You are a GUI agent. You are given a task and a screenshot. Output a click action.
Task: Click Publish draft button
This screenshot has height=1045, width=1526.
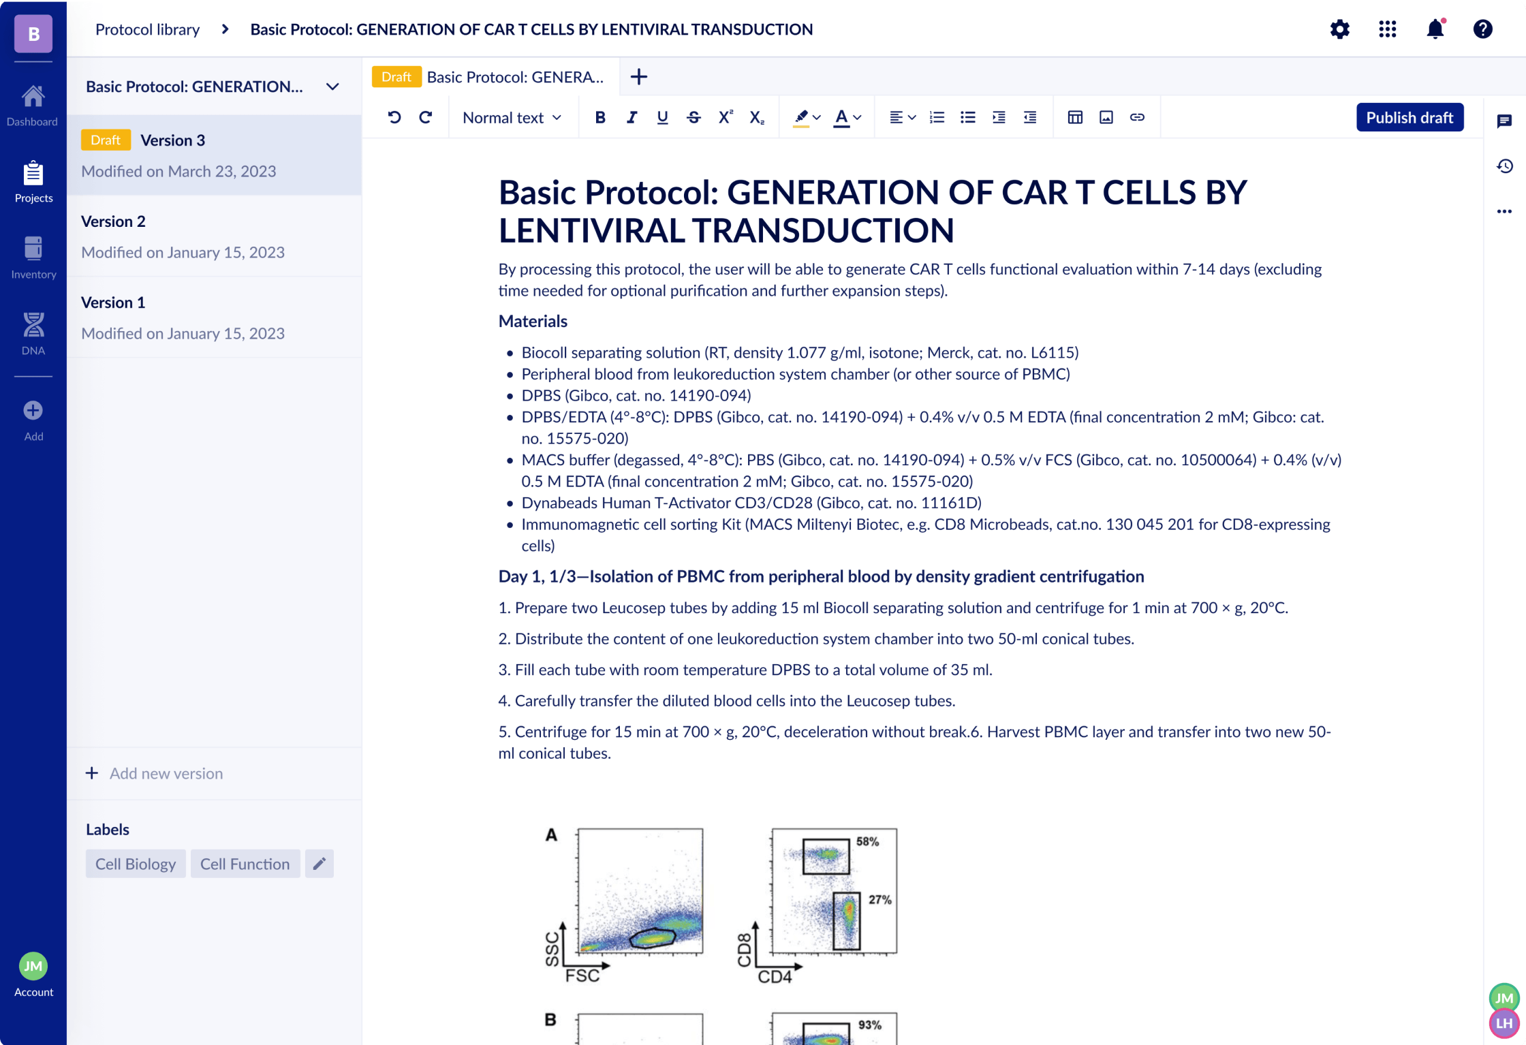coord(1409,116)
